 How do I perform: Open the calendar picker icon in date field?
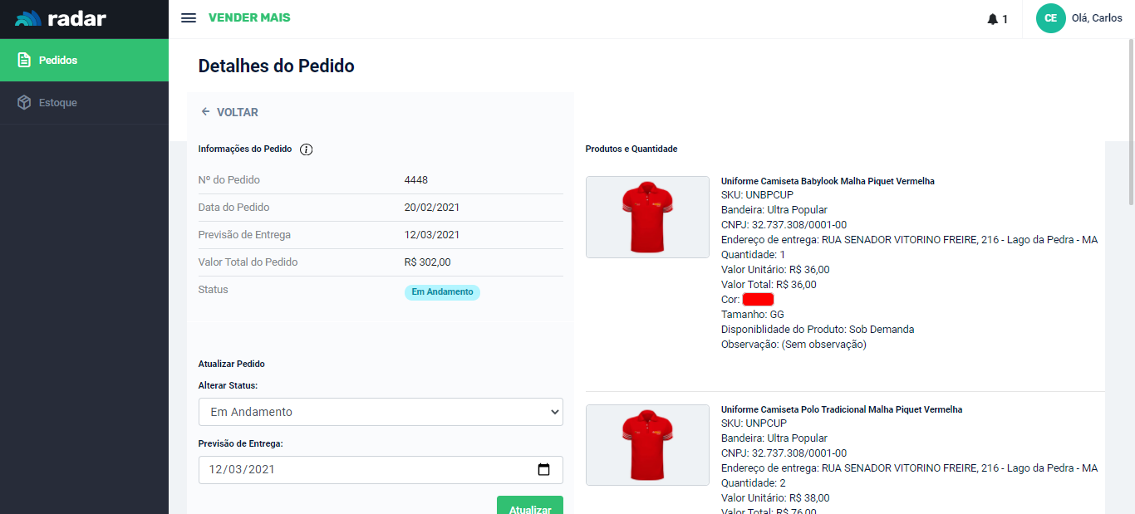[x=544, y=469]
